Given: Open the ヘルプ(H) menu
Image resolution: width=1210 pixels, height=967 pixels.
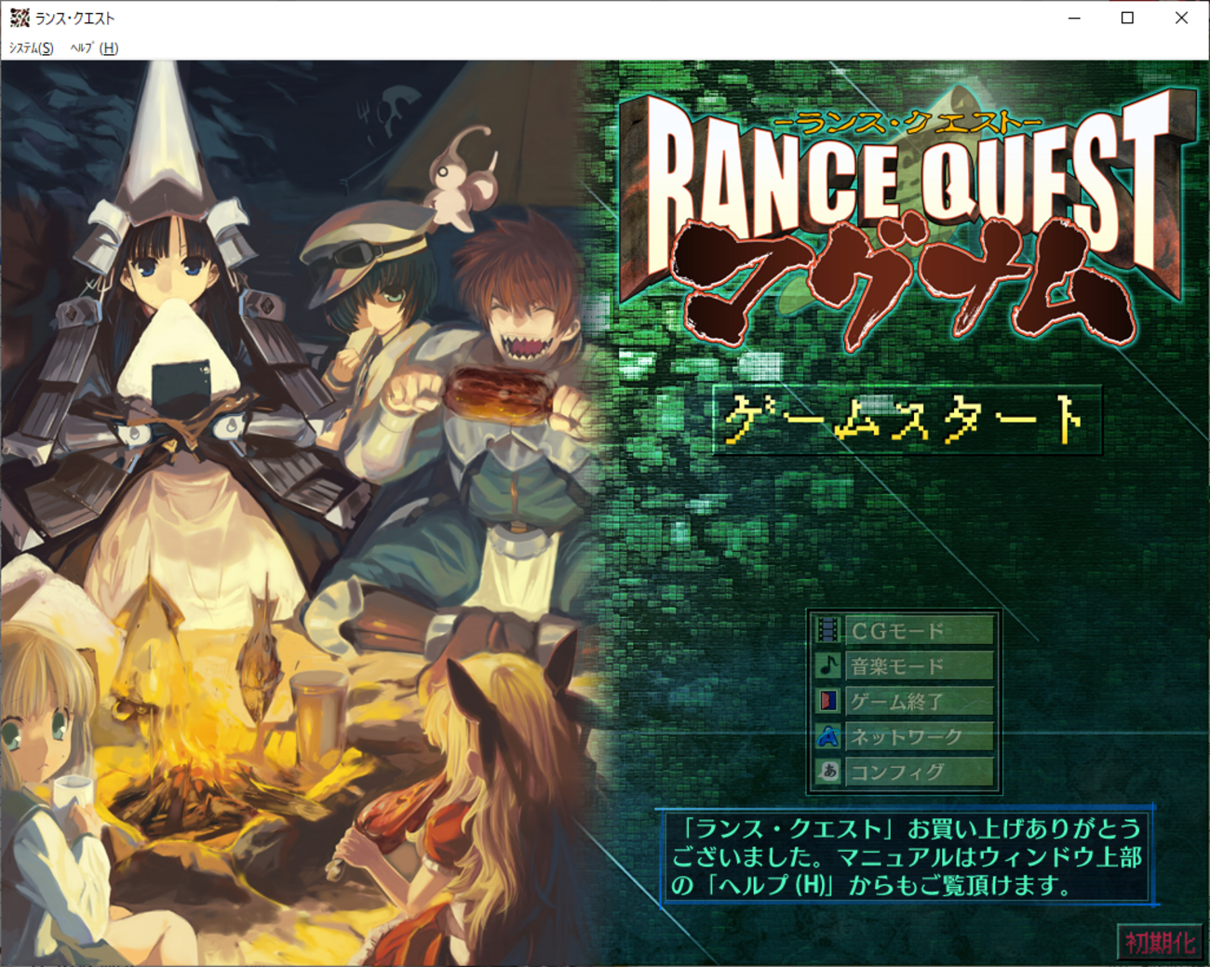Looking at the screenshot, I should click(x=95, y=48).
